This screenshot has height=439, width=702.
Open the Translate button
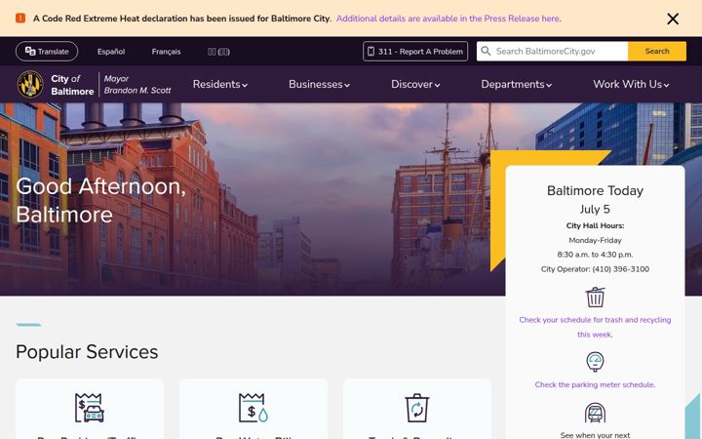[x=47, y=51]
